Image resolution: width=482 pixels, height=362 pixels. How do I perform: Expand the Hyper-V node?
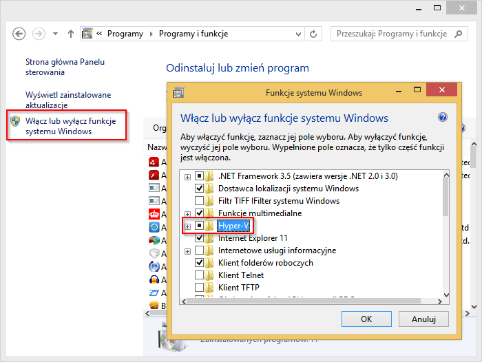(x=187, y=226)
